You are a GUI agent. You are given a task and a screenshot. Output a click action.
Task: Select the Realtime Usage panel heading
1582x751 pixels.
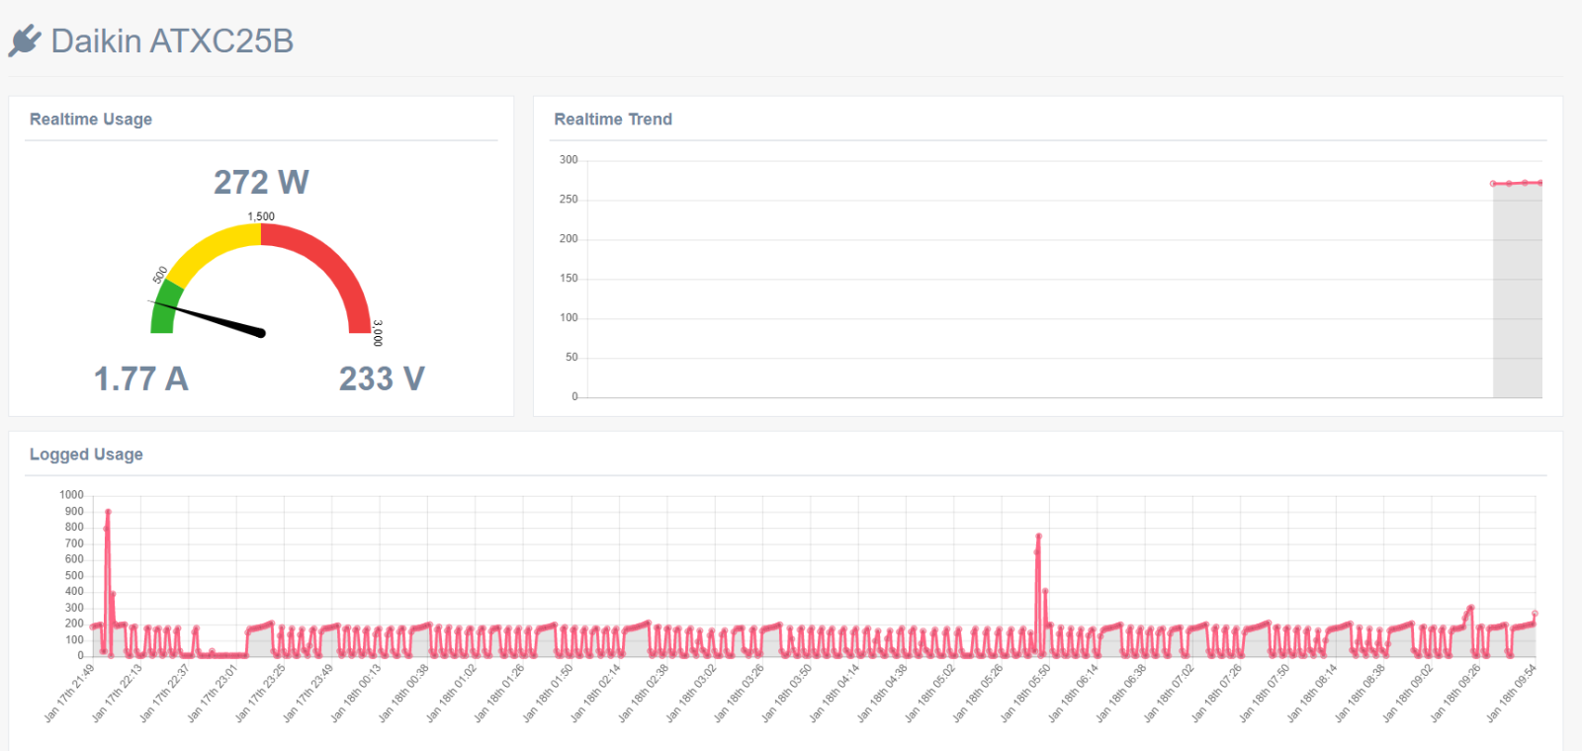click(x=91, y=120)
